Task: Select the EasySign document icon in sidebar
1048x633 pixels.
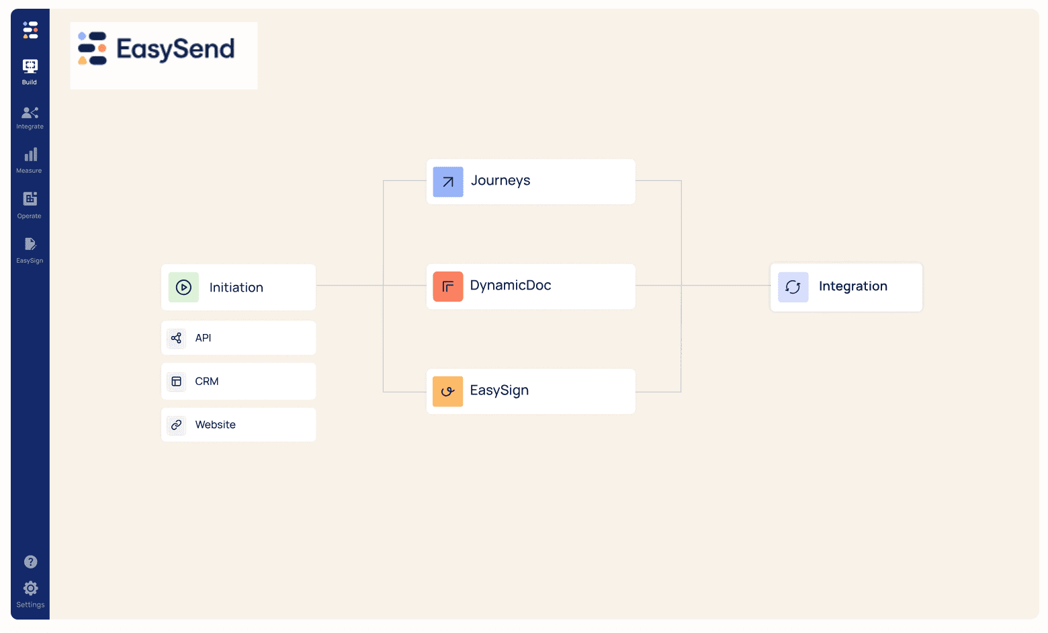Action: pyautogui.click(x=30, y=245)
